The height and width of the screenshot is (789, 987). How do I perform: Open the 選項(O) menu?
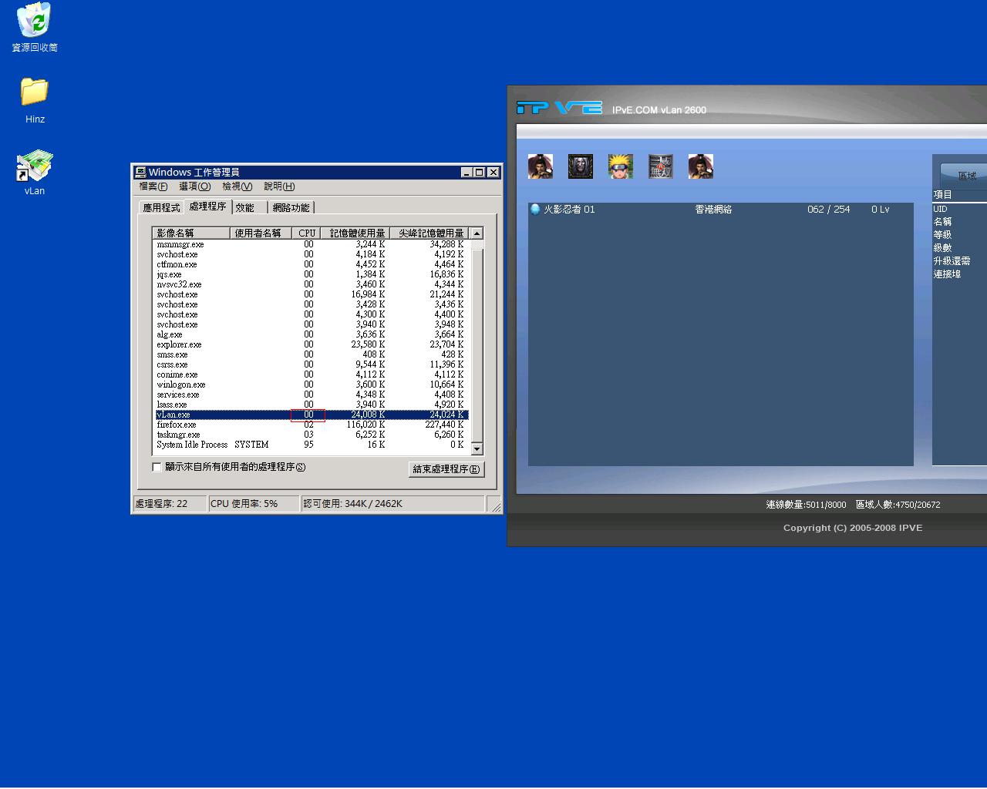[x=194, y=186]
